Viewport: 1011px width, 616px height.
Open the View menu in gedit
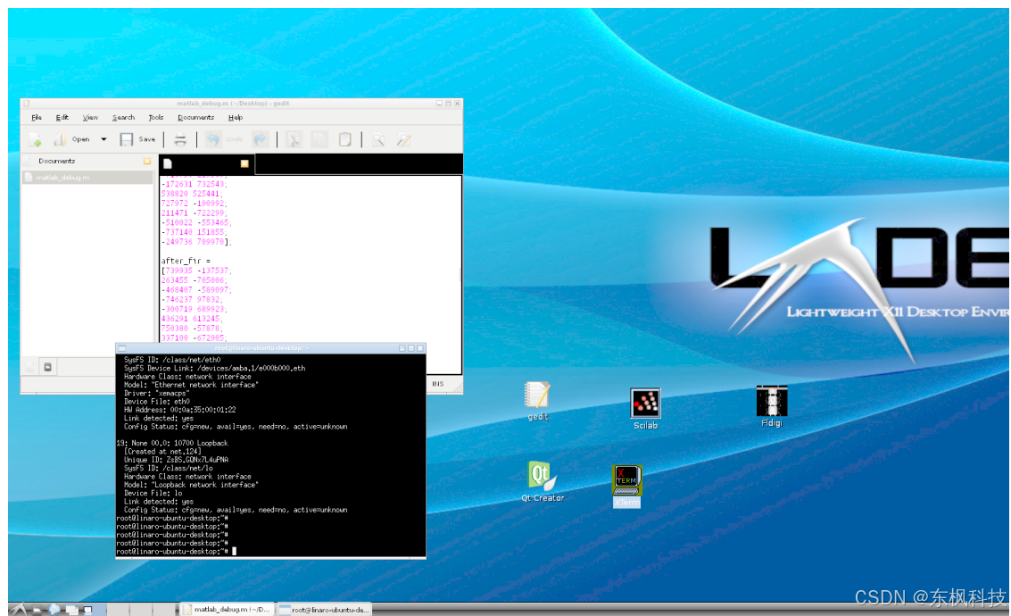click(x=90, y=117)
